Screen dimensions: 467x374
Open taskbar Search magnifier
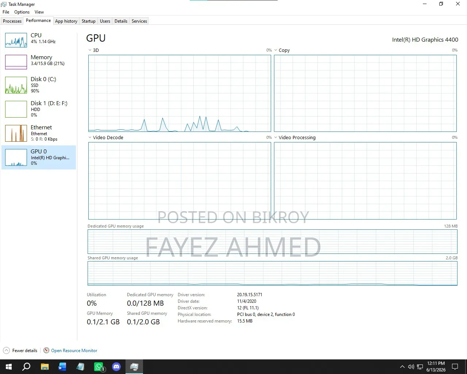coord(26,367)
